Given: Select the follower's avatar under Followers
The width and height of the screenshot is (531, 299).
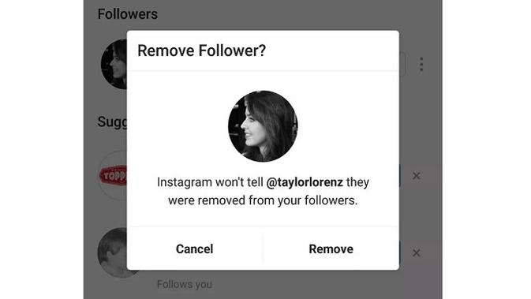Looking at the screenshot, I should point(114,65).
